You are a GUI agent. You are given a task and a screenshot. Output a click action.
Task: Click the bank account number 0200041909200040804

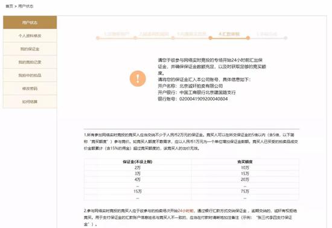(x=203, y=99)
